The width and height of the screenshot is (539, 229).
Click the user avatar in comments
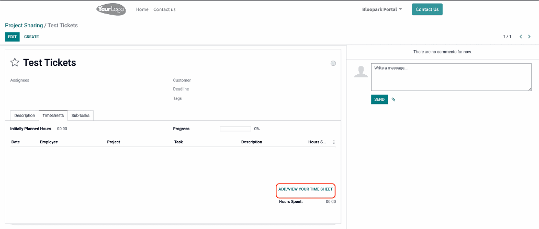pos(361,71)
